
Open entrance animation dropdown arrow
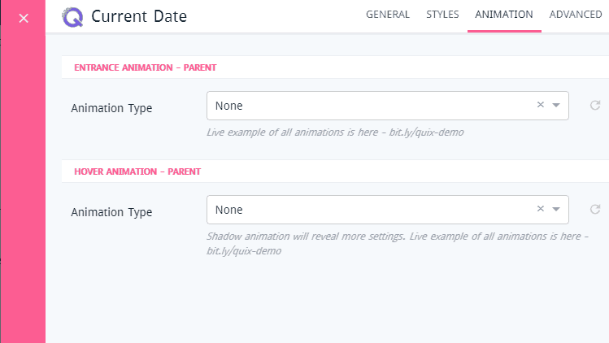click(556, 106)
